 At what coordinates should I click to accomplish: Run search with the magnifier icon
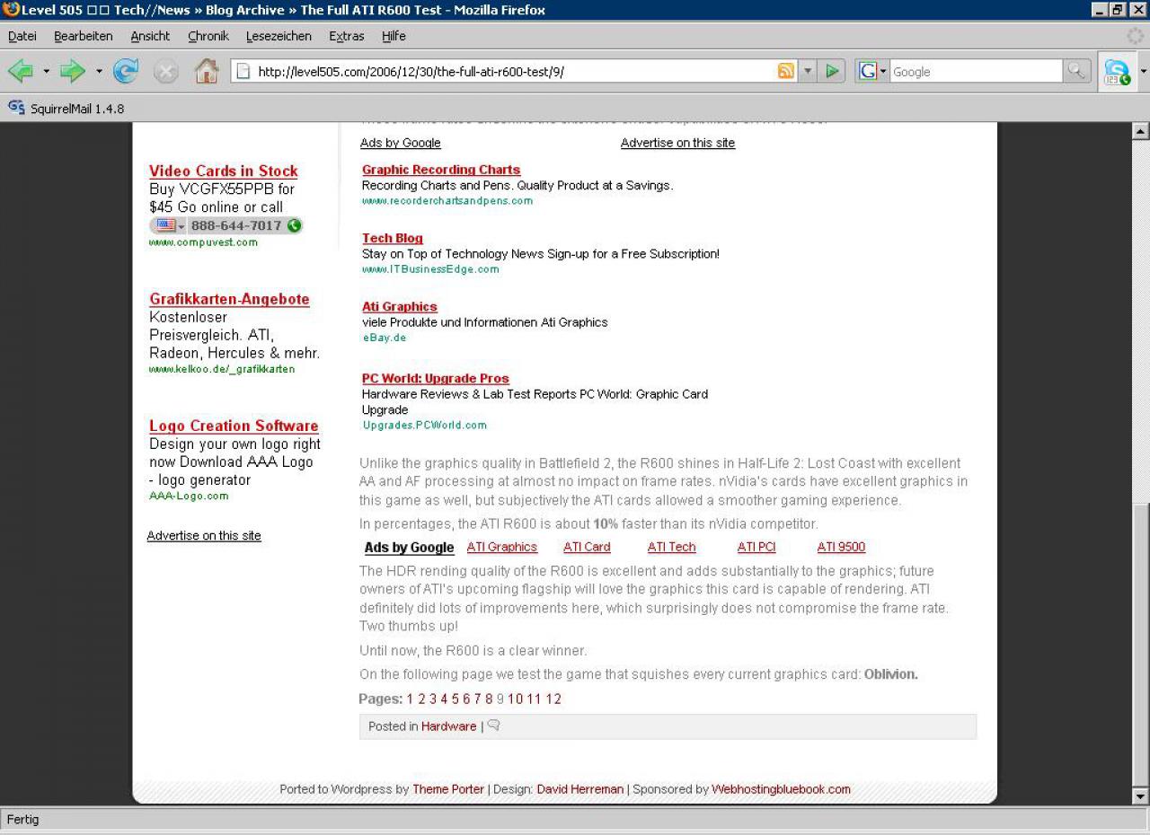coord(1076,72)
